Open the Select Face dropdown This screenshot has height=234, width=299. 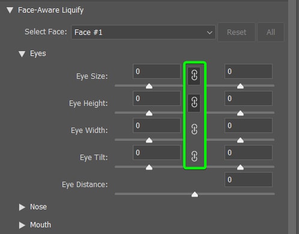tap(143, 32)
